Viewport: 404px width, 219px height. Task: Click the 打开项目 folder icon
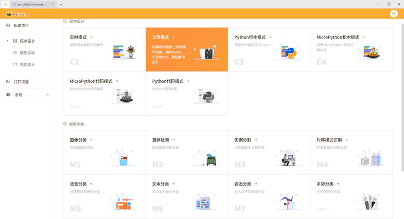pyautogui.click(x=8, y=82)
